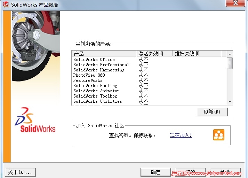Viewport: 248px width, 178px height.
Task: Click the SolidWorks community people icon
Action: (219, 135)
